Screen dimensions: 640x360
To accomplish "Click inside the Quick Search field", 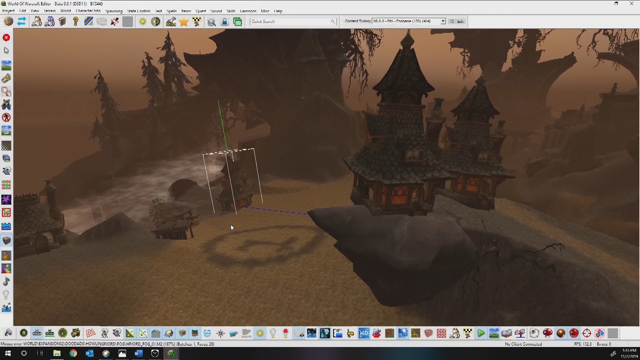I will point(290,21).
